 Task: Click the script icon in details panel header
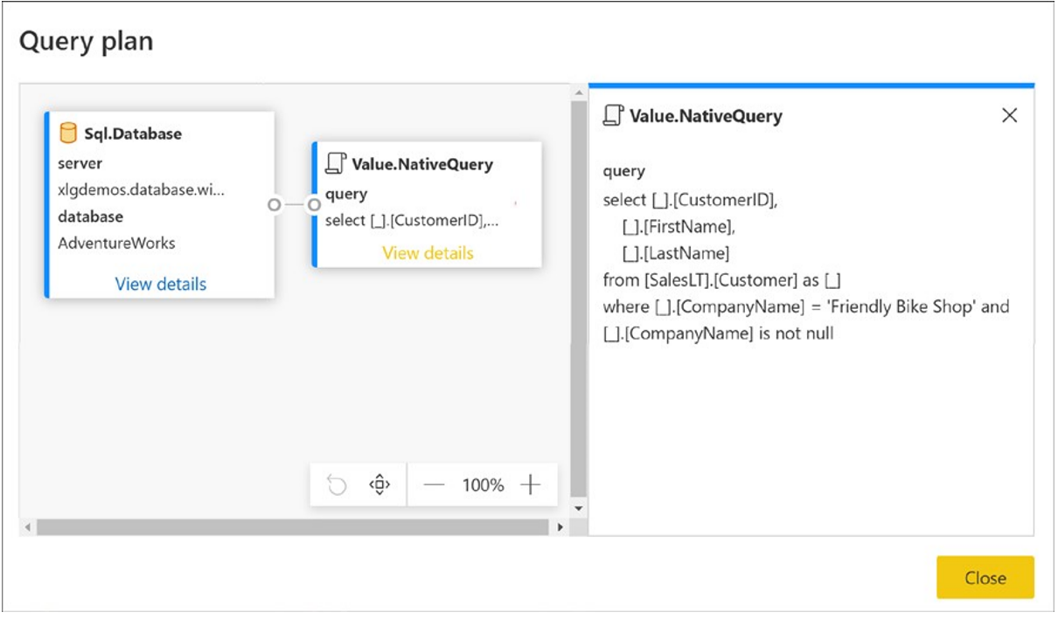[x=614, y=115]
